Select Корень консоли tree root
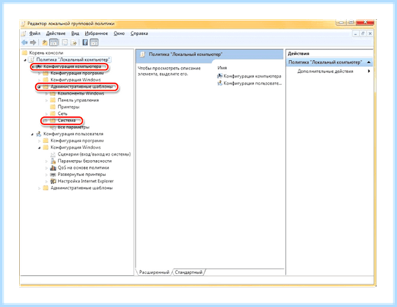This screenshot has height=307, width=397. click(46, 53)
